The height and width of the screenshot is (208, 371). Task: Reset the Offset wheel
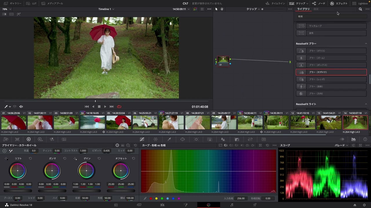click(134, 159)
